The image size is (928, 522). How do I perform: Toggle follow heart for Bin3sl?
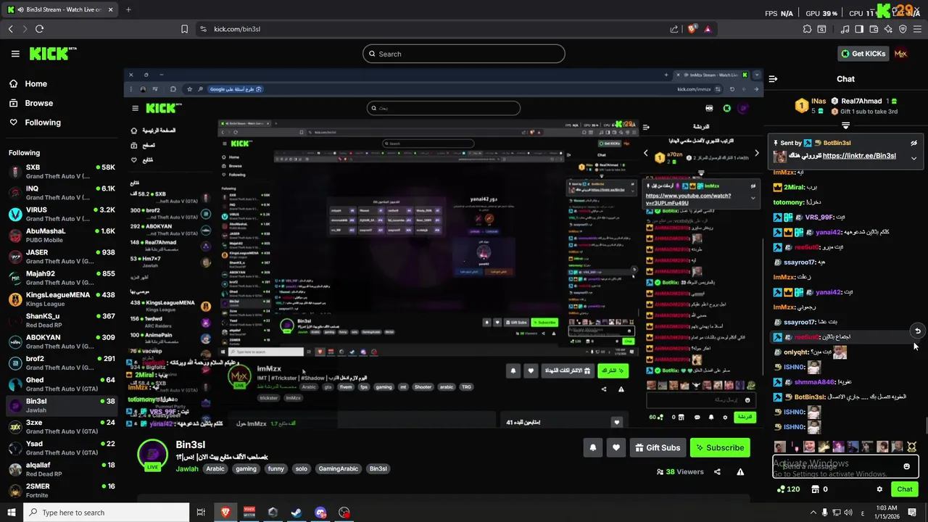616,448
